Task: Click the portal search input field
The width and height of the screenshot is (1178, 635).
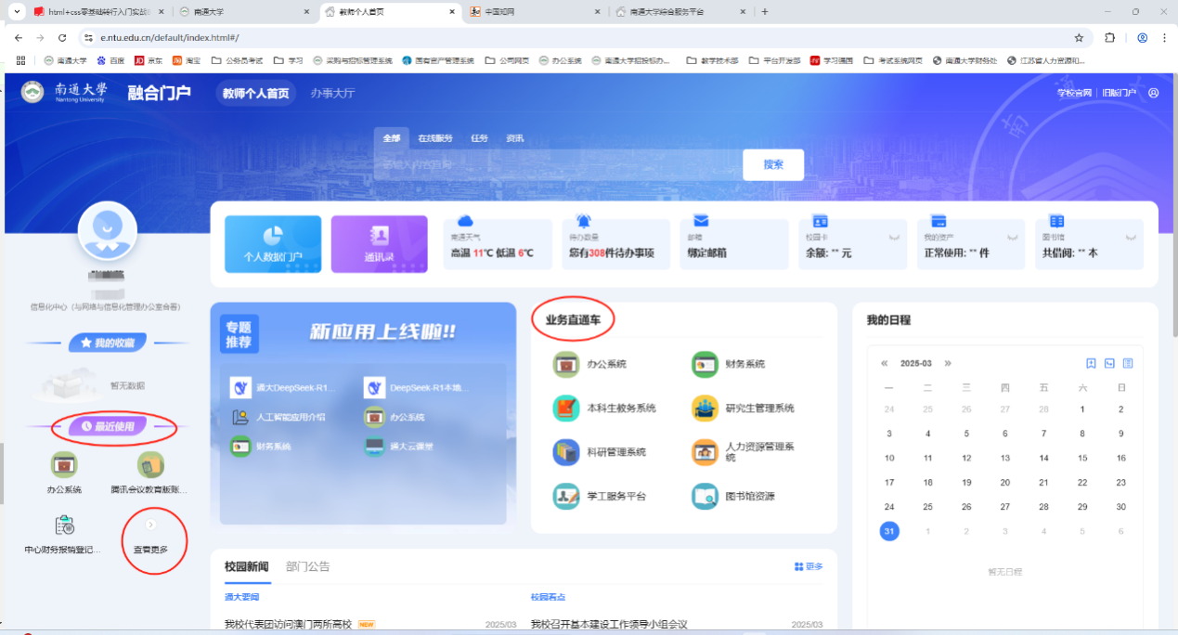Action: click(x=557, y=164)
